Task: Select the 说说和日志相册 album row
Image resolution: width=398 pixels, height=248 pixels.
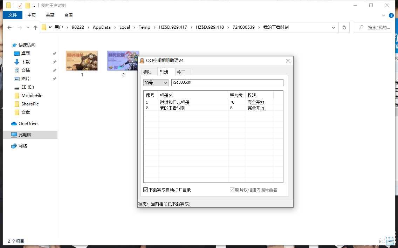Action: point(213,102)
